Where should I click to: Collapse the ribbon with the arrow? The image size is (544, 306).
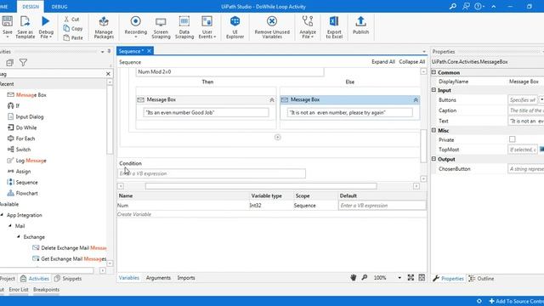pyautogui.click(x=494, y=6)
